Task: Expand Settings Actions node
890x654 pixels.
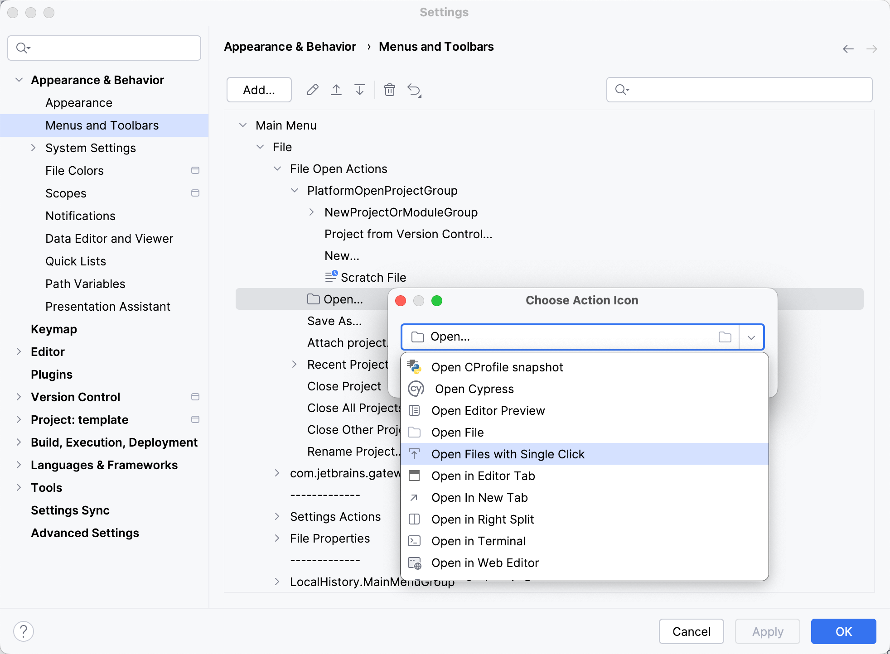Action: (277, 516)
